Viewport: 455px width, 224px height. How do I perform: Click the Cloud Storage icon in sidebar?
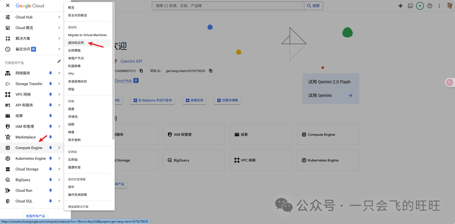click(8, 169)
